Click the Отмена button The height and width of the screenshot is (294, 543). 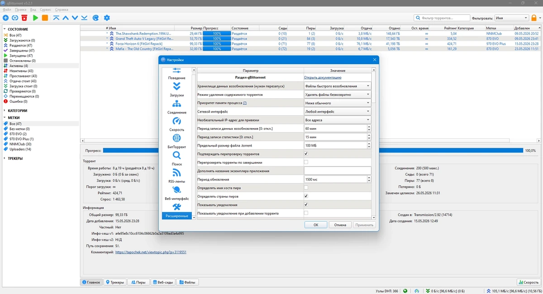click(x=340, y=225)
